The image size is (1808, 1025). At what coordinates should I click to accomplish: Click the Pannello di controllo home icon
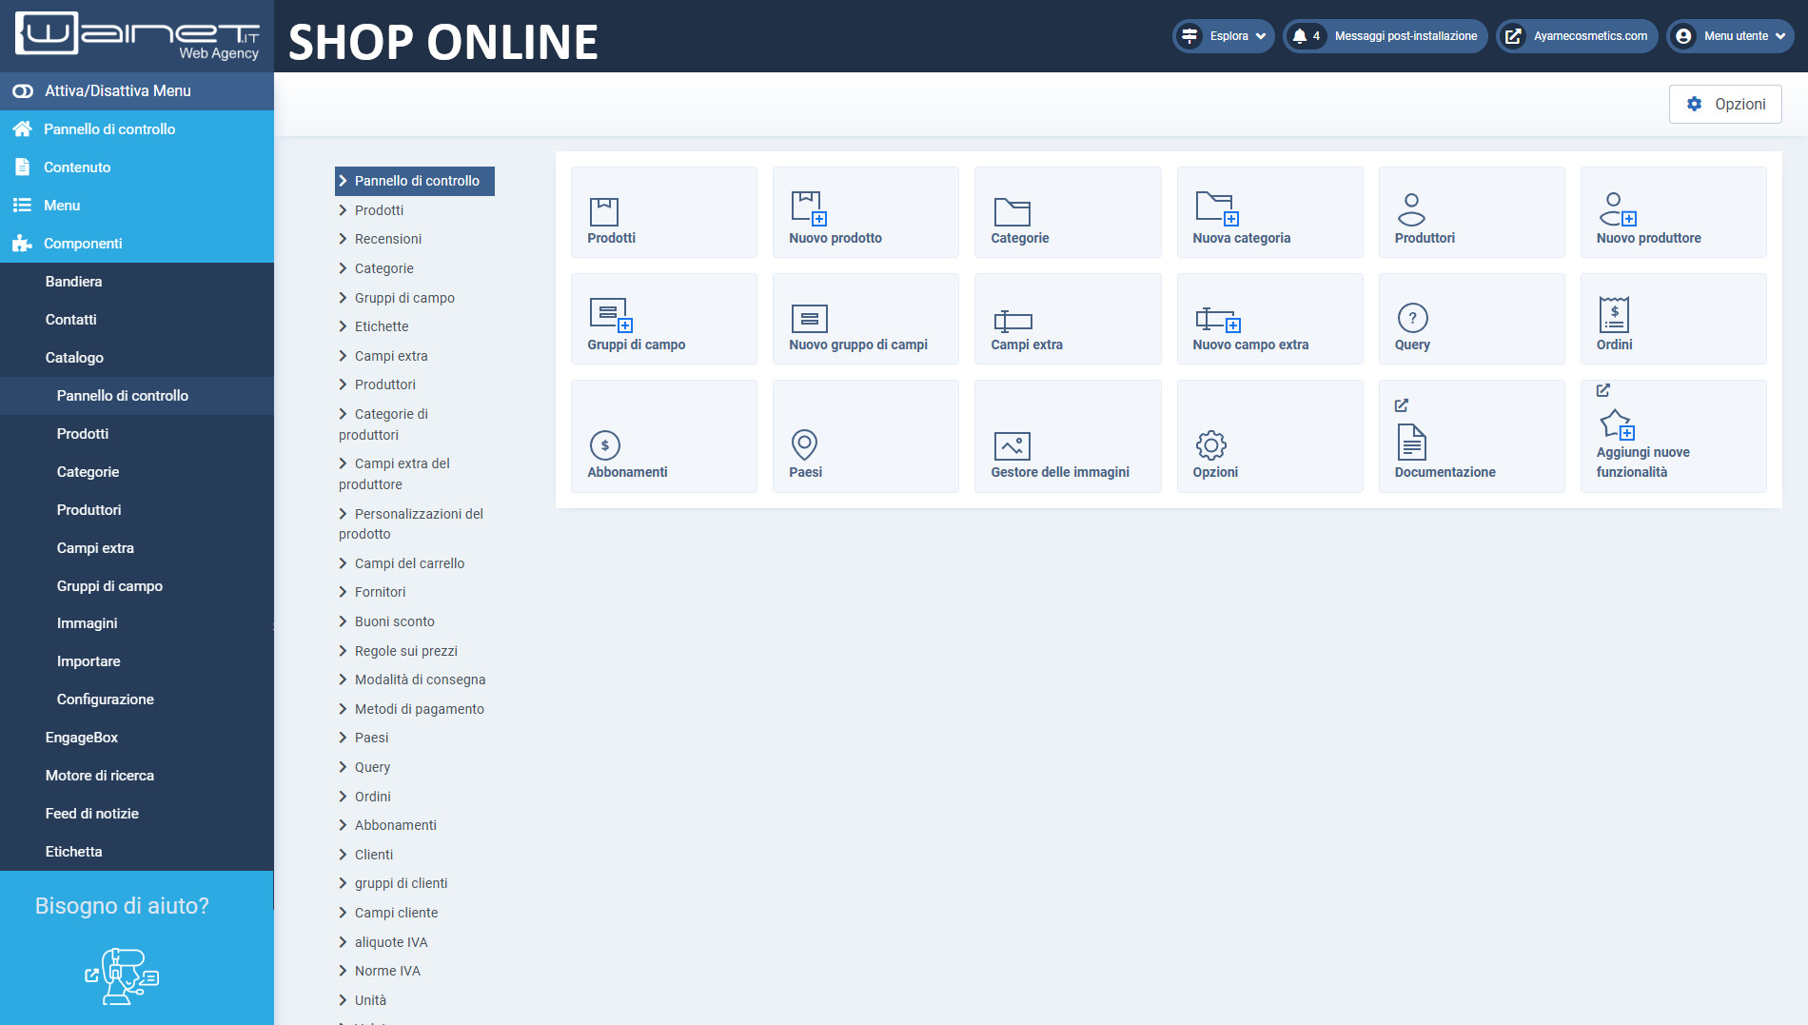(23, 128)
